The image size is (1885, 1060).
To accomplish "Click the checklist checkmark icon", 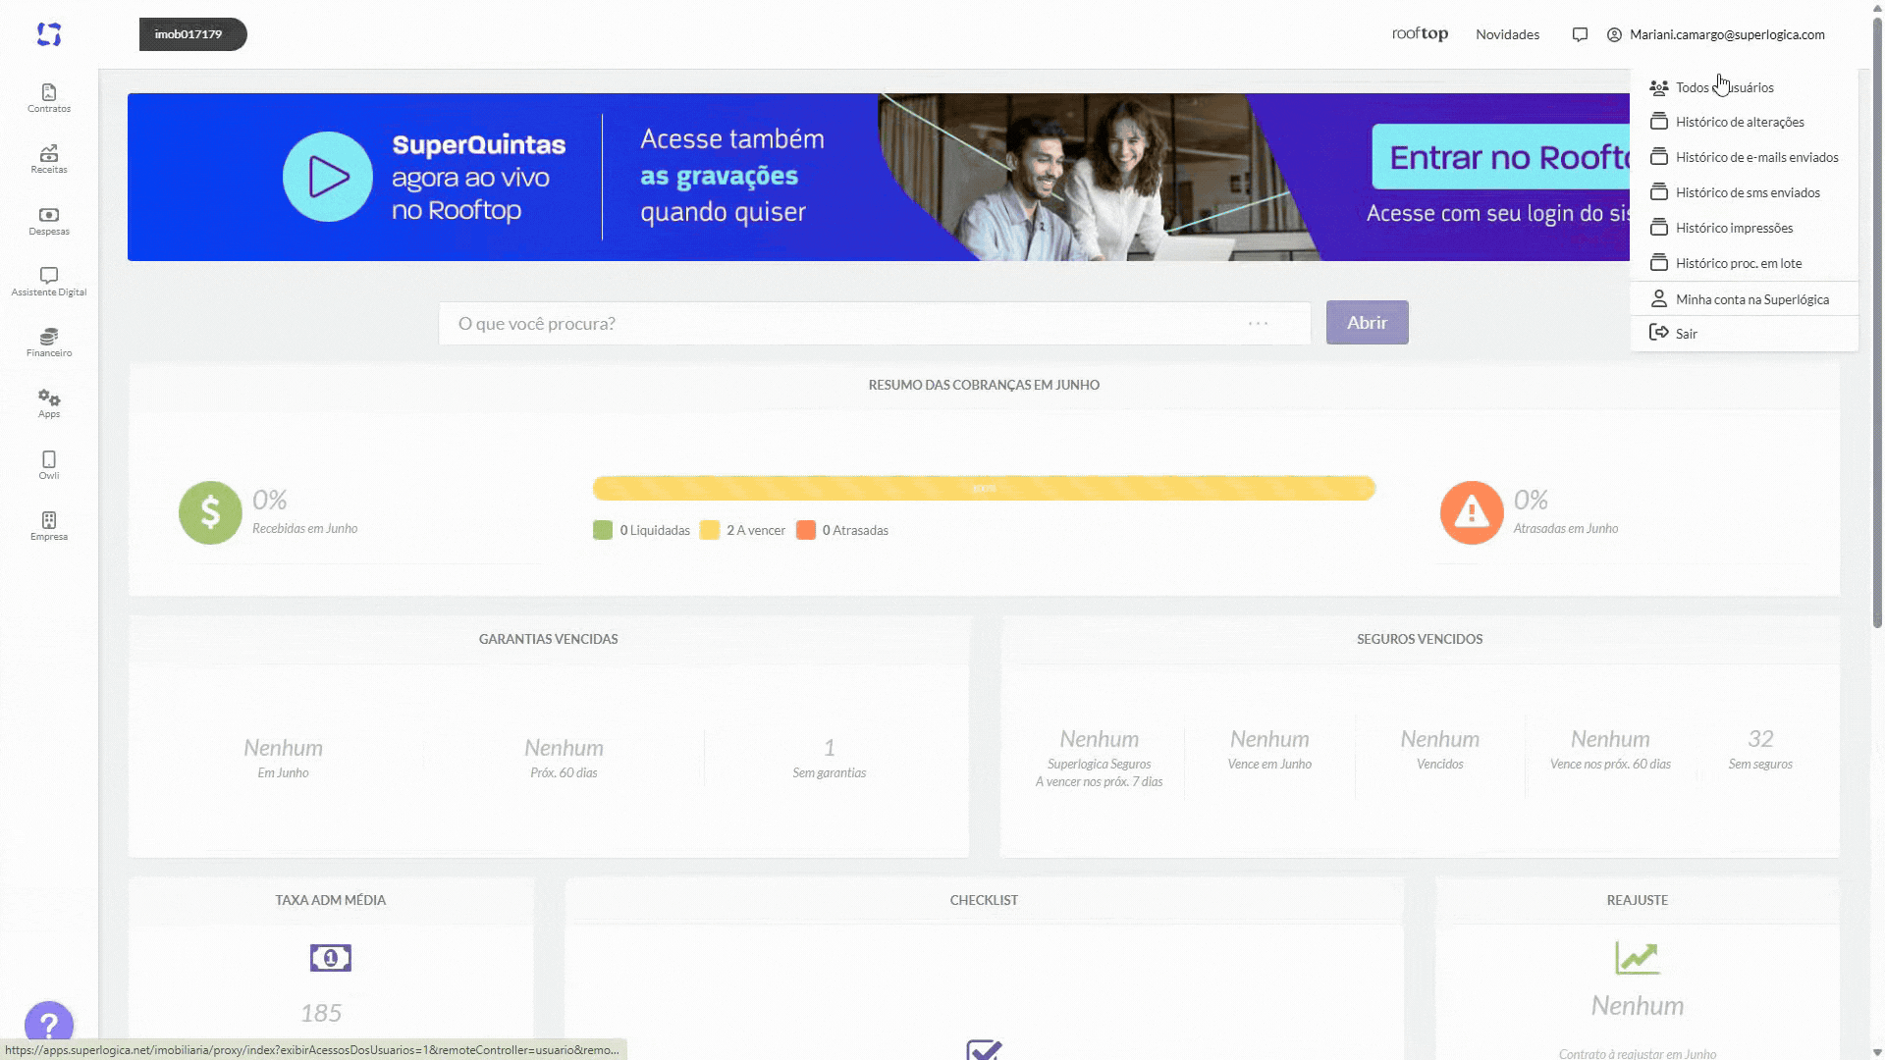I will (984, 1049).
